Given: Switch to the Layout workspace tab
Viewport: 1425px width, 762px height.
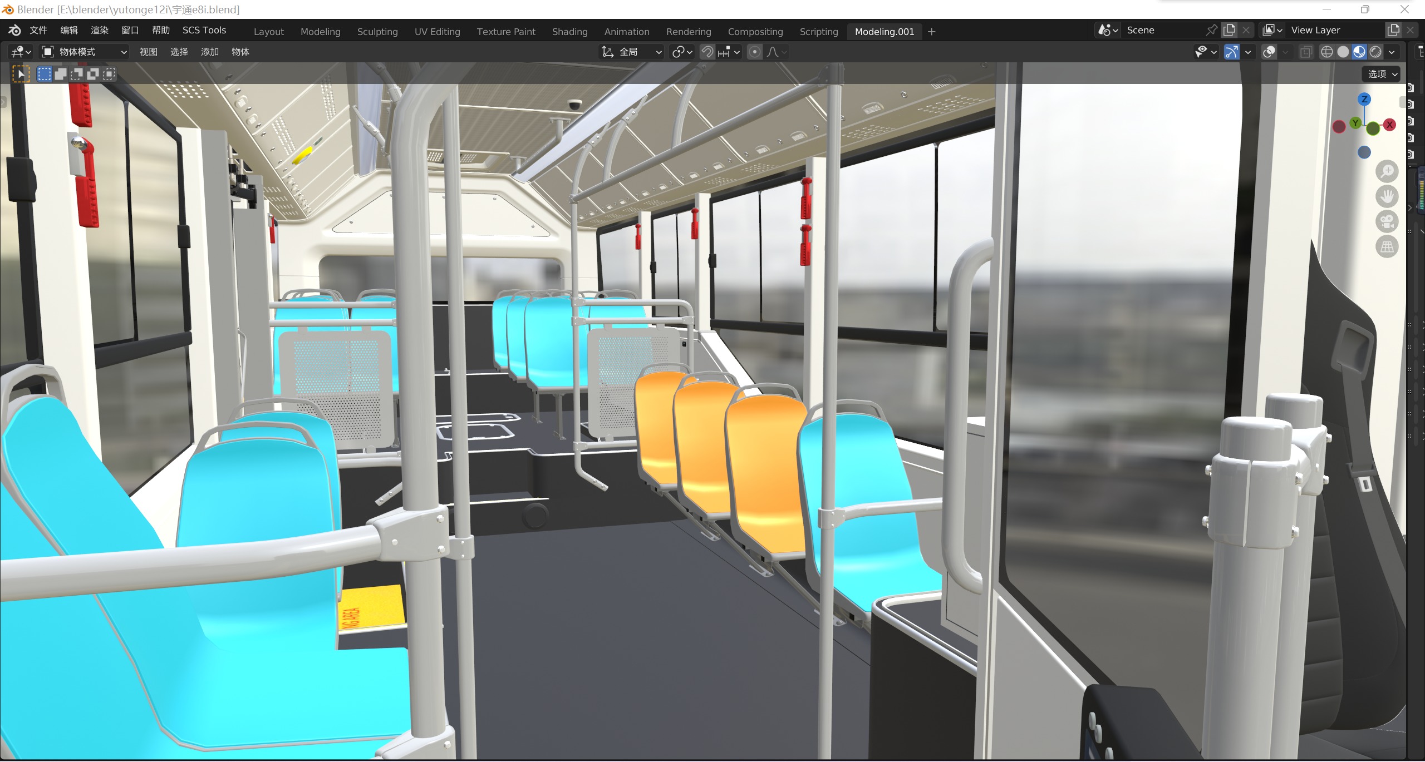Looking at the screenshot, I should [x=269, y=32].
